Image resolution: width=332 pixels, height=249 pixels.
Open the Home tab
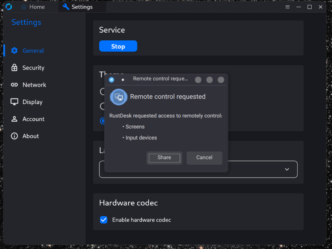pos(33,7)
